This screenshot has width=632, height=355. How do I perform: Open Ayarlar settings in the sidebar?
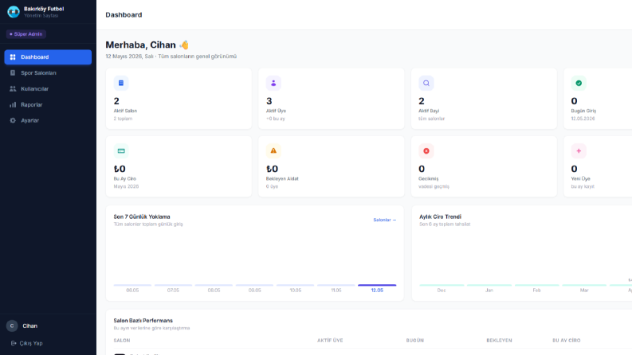tap(48, 120)
